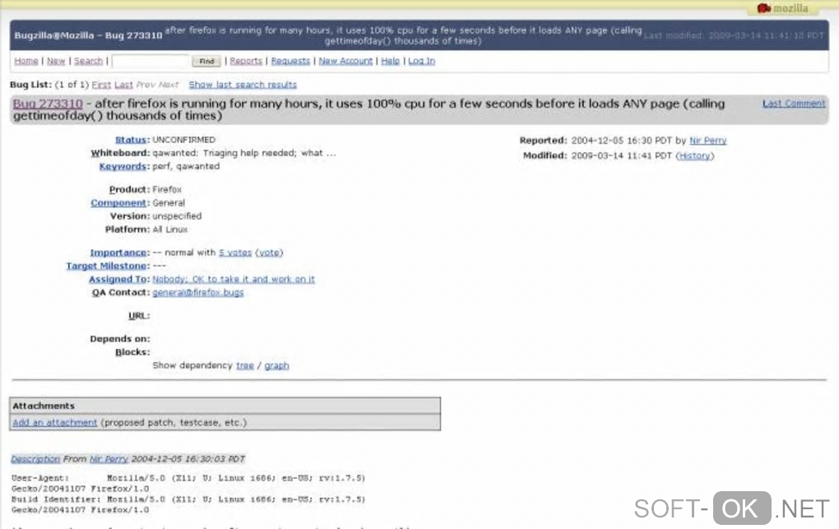Click the Attachments table header
The image size is (839, 529).
tap(225, 406)
